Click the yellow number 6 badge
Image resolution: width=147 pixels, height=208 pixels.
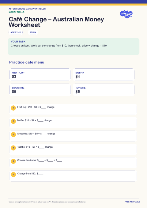point(13,174)
